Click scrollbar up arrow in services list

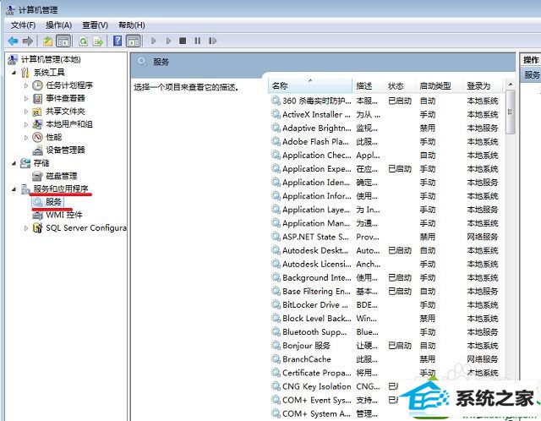click(x=511, y=85)
